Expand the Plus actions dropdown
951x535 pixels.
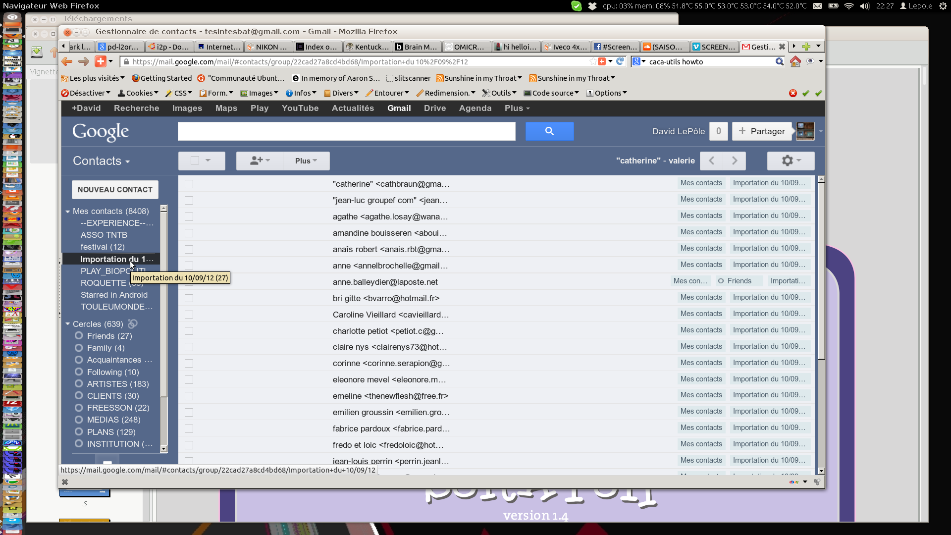coord(306,160)
